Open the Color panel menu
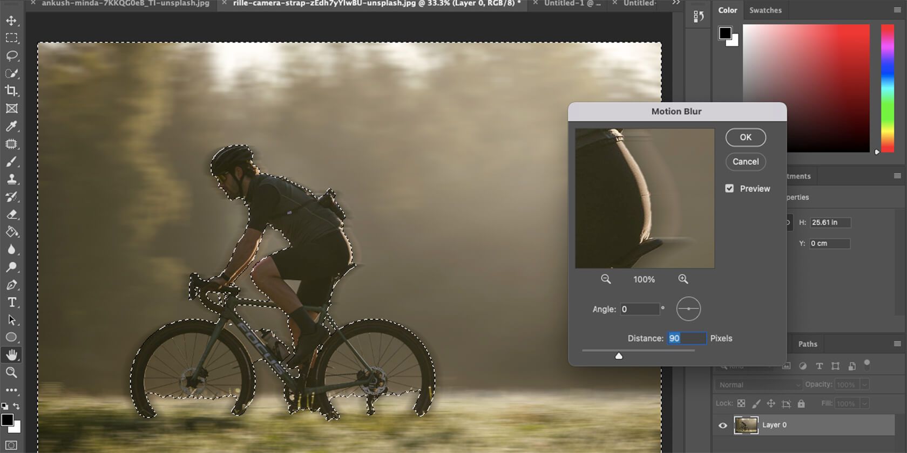This screenshot has height=453, width=907. coord(897,10)
